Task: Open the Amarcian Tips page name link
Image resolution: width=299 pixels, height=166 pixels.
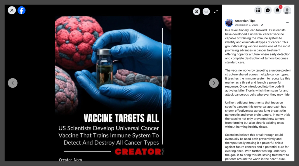Action: click(x=245, y=21)
